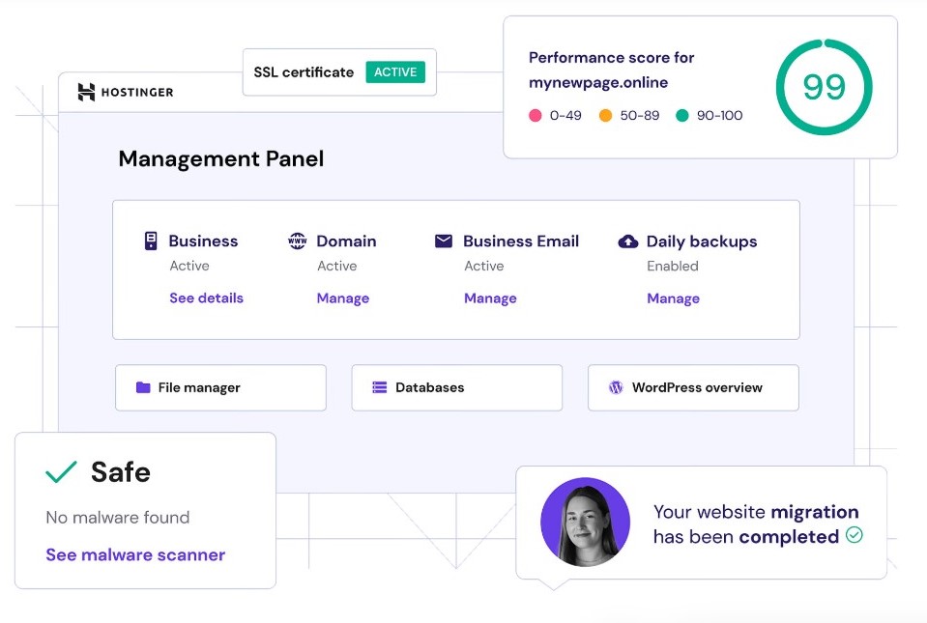Open Manage link under Daily backups
Viewport: 927px width, 623px height.
pyautogui.click(x=674, y=298)
